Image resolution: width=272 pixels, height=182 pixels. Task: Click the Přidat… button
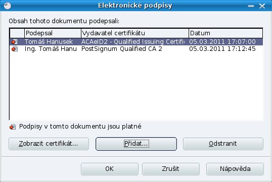coord(136,144)
